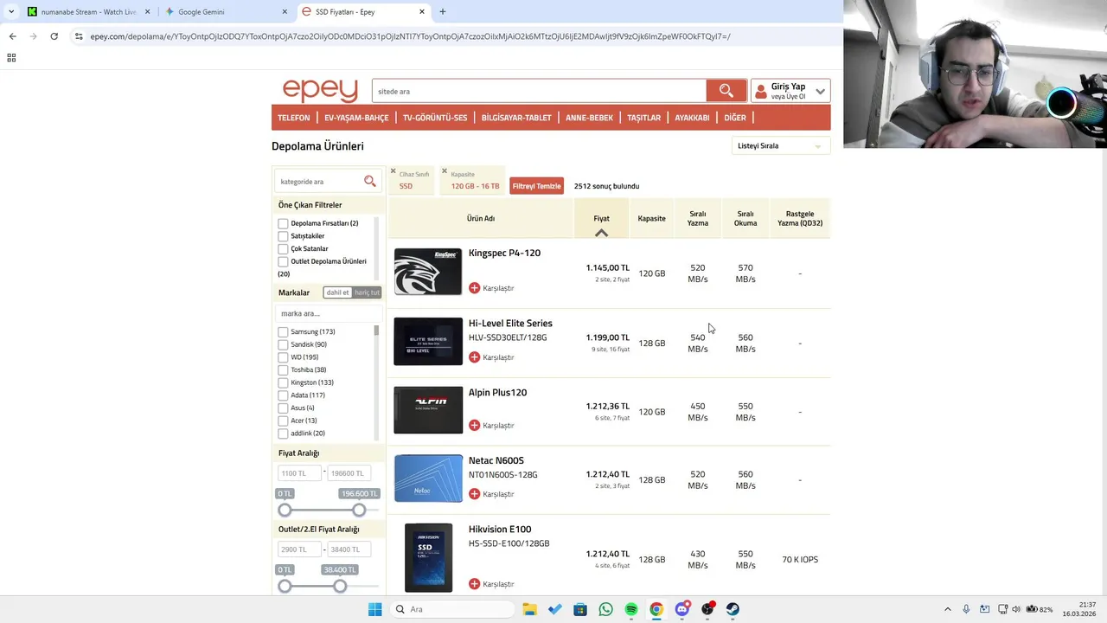The height and width of the screenshot is (623, 1107).
Task: Open Discord from the taskbar
Action: [682, 609]
